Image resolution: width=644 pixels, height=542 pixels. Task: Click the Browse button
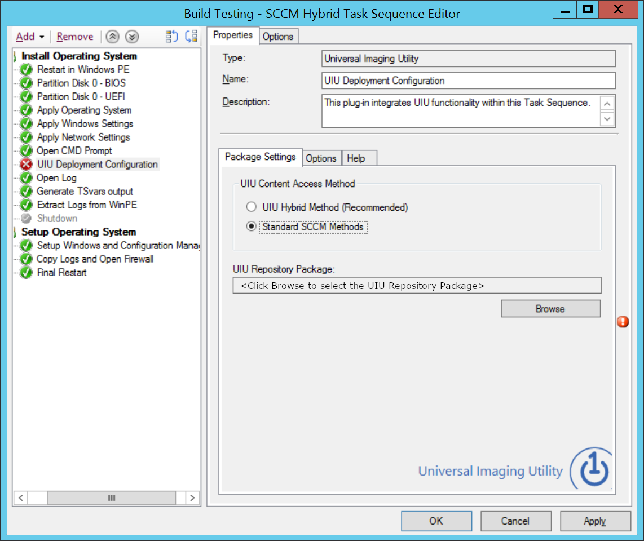(550, 309)
